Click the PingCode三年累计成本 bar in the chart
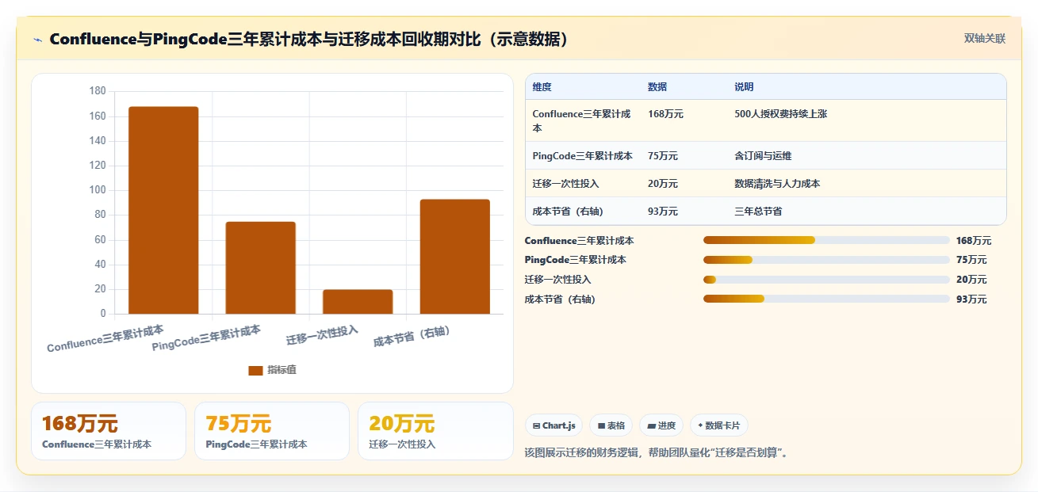 (x=260, y=268)
